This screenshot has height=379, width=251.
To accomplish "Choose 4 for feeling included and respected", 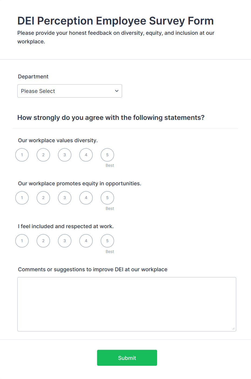I will [x=86, y=241].
